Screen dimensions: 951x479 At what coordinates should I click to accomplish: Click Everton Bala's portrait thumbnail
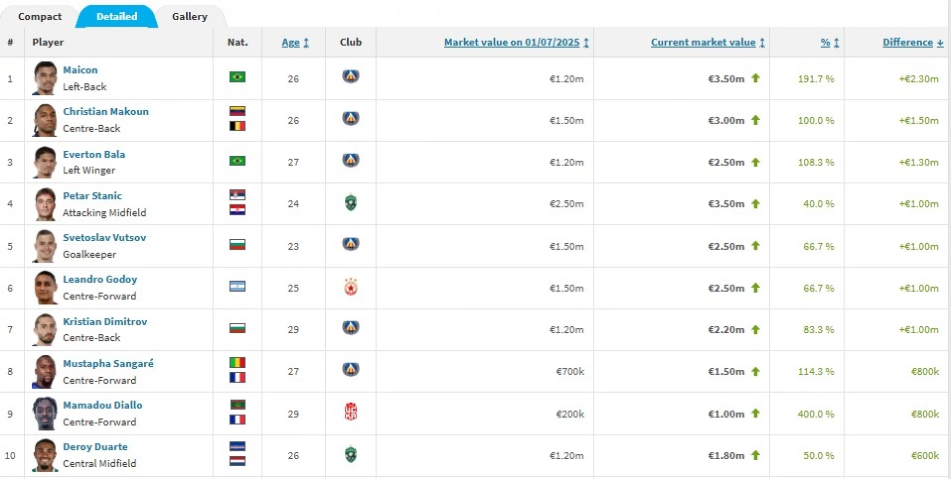45,162
